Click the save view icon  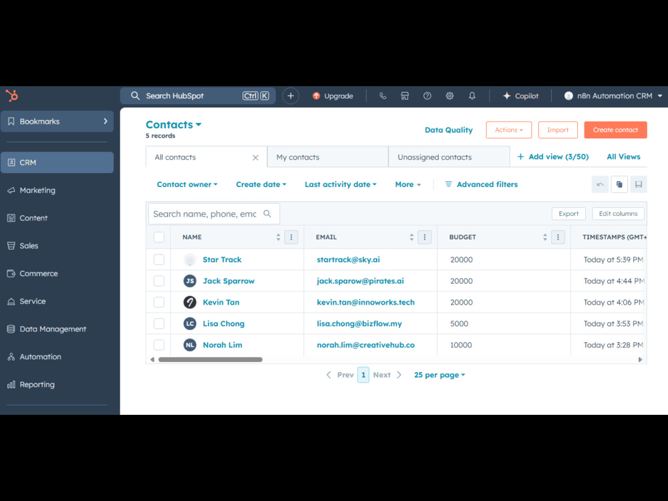(638, 184)
